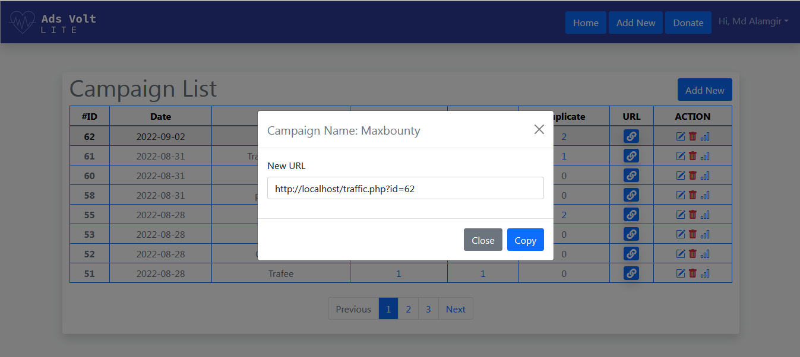Close modal with the X icon
The width and height of the screenshot is (800, 357).
pyautogui.click(x=539, y=129)
